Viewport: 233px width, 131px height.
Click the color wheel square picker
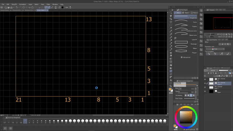[x=186, y=117]
